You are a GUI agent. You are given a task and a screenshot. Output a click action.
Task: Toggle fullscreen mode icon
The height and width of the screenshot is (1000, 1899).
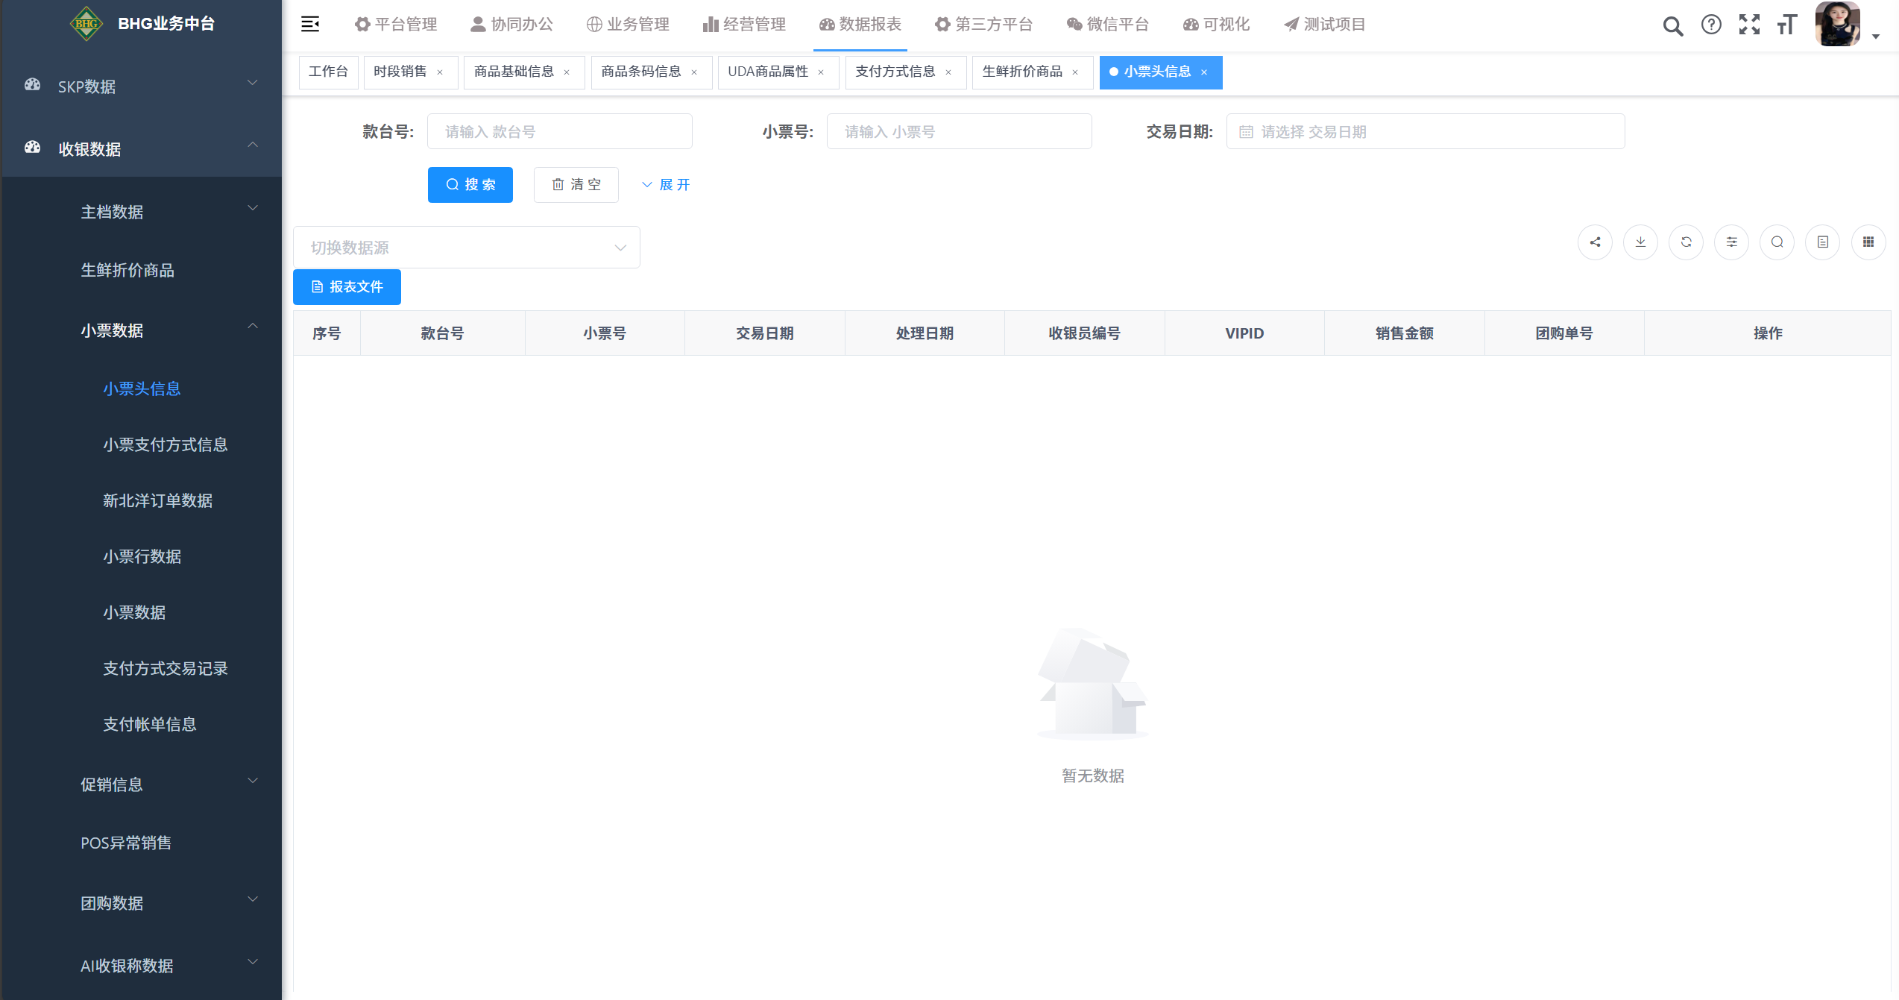(1749, 25)
